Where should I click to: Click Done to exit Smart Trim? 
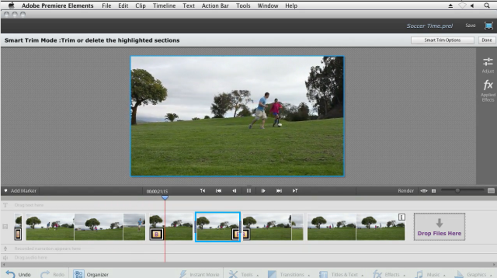[x=486, y=40]
